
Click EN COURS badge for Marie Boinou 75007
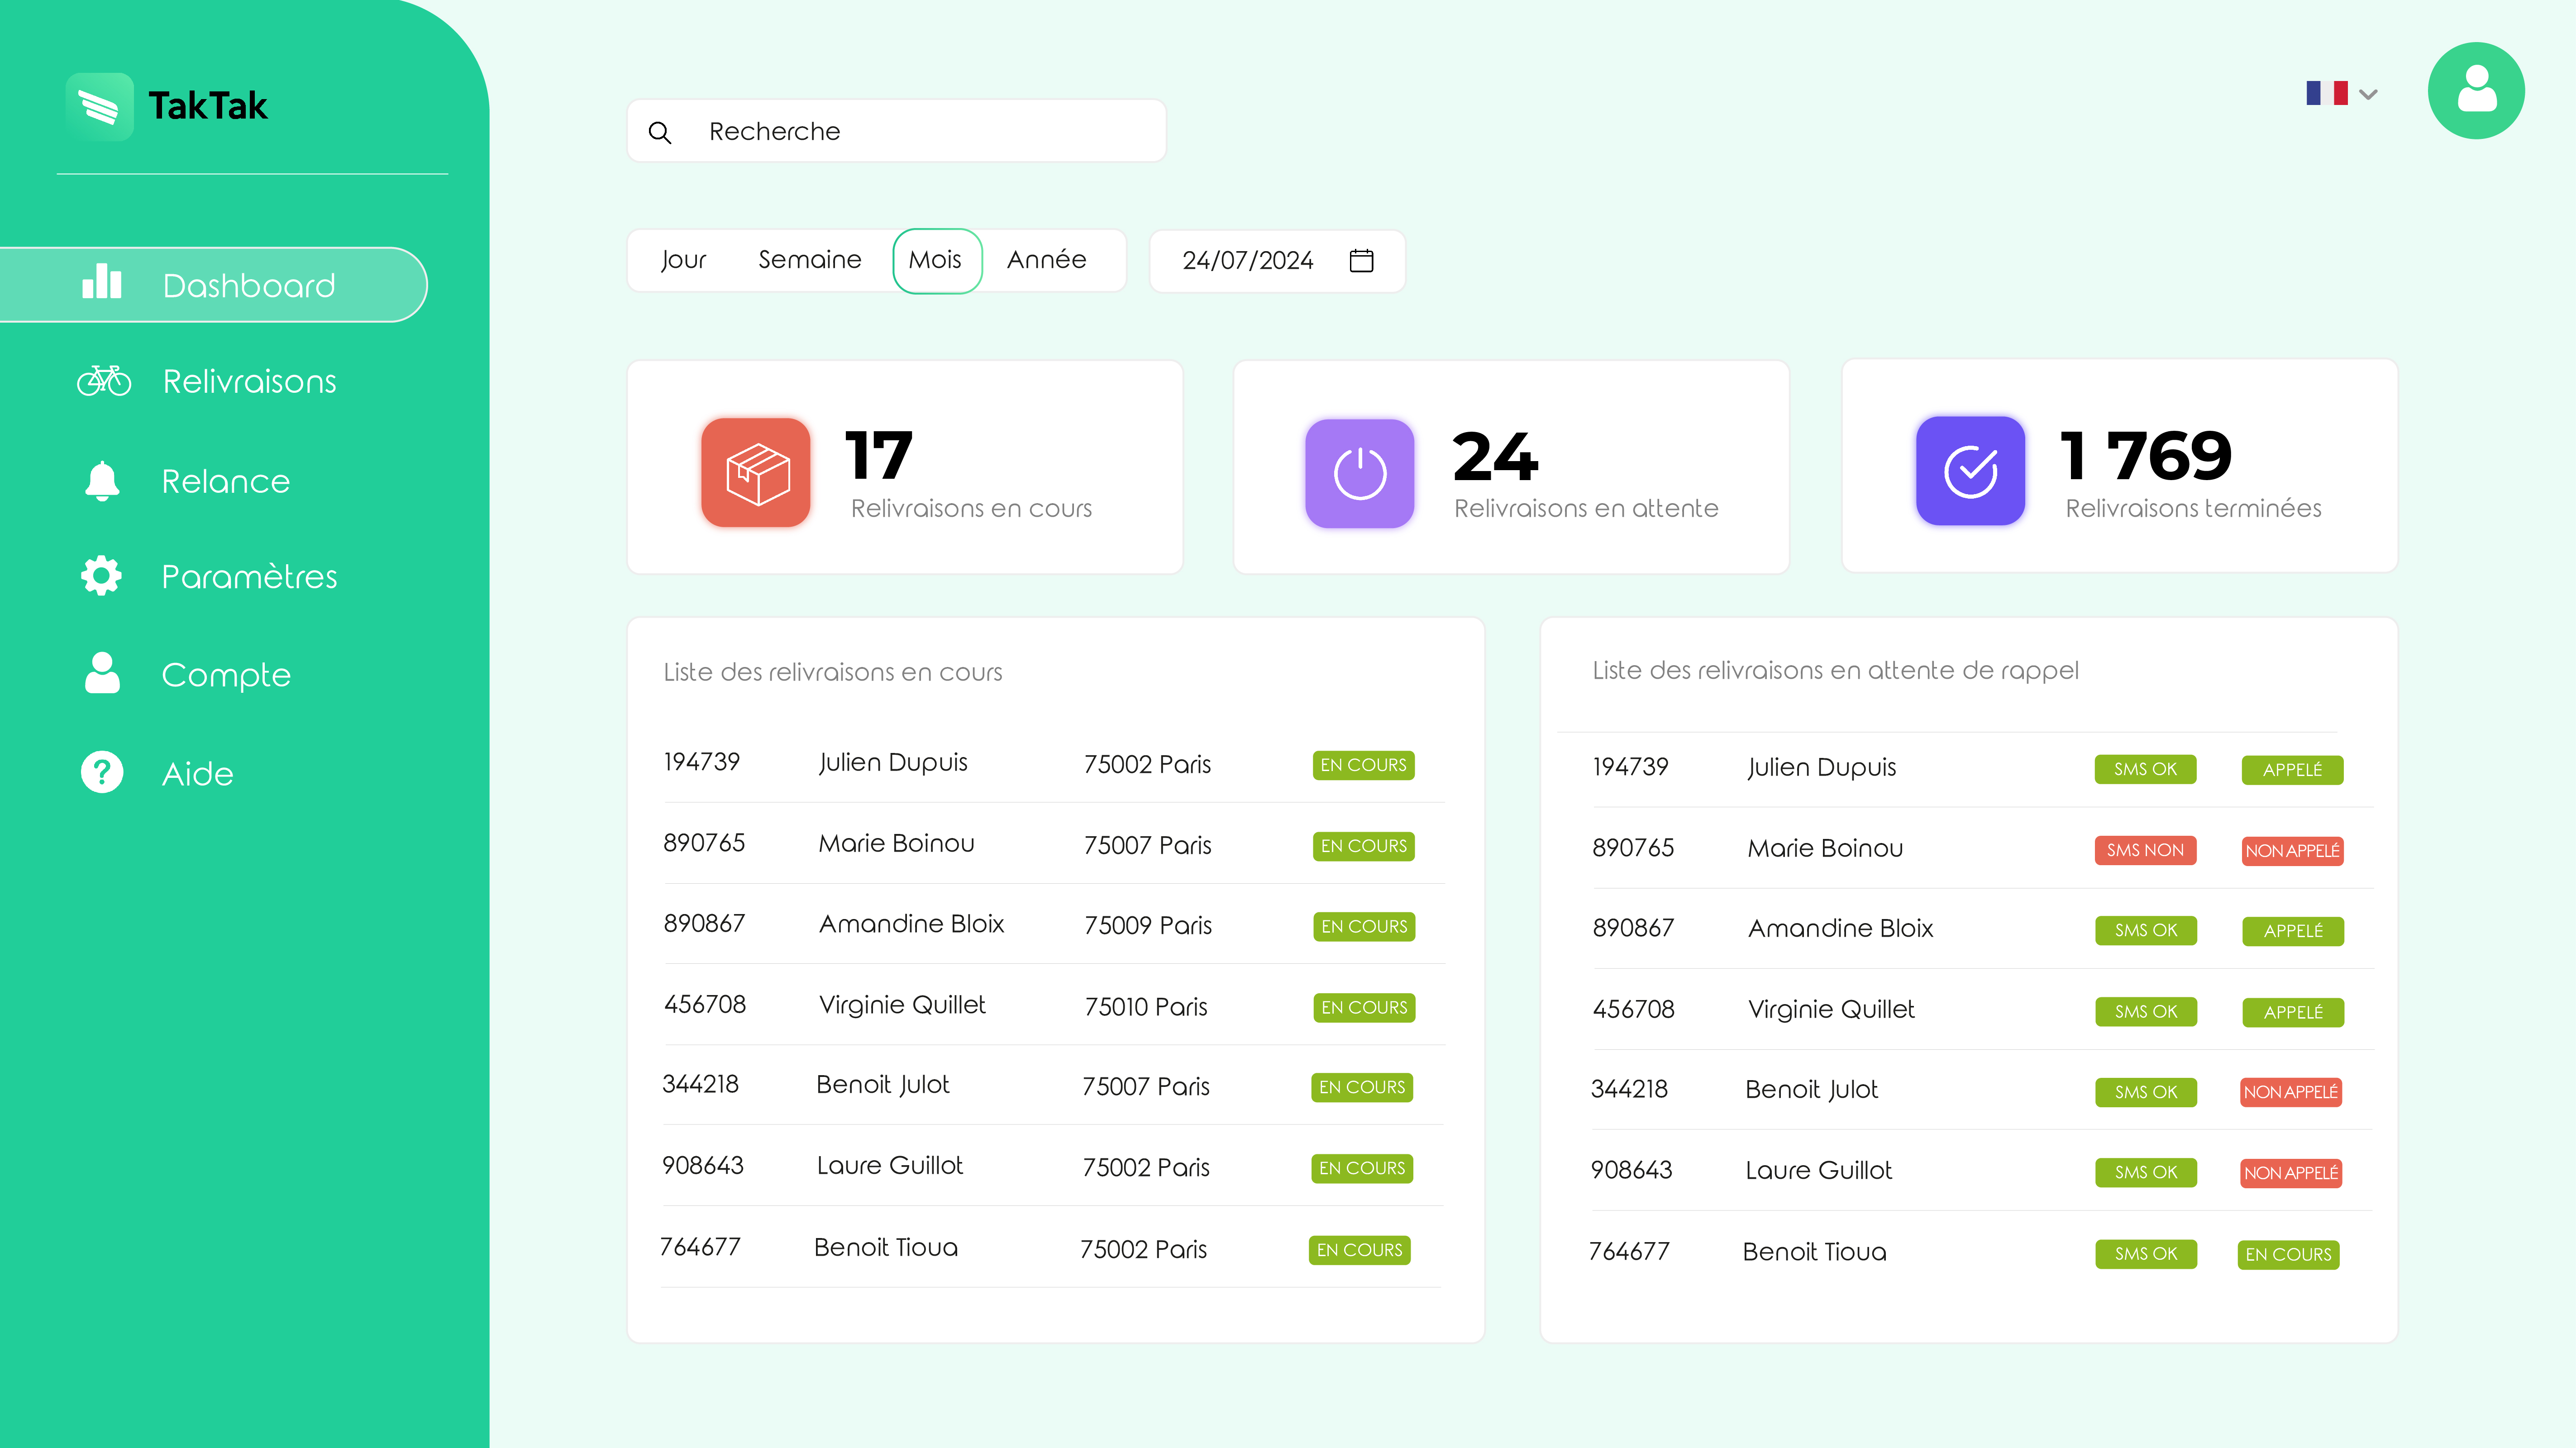1363,846
